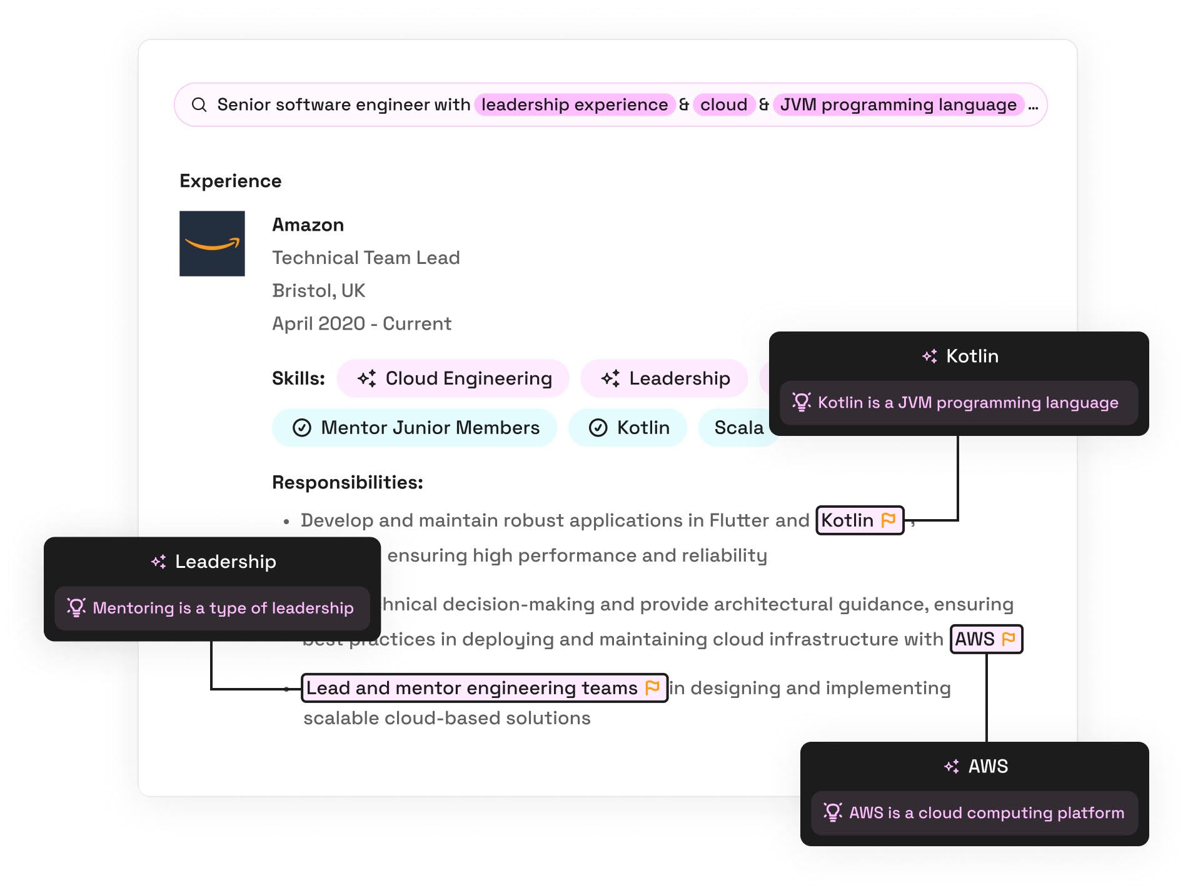This screenshot has width=1193, height=895.
Task: Open the AWS tooltip header
Action: [x=975, y=766]
